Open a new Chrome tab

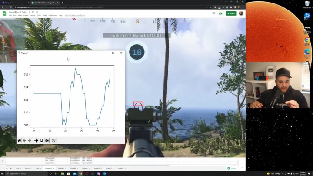click(62, 3)
